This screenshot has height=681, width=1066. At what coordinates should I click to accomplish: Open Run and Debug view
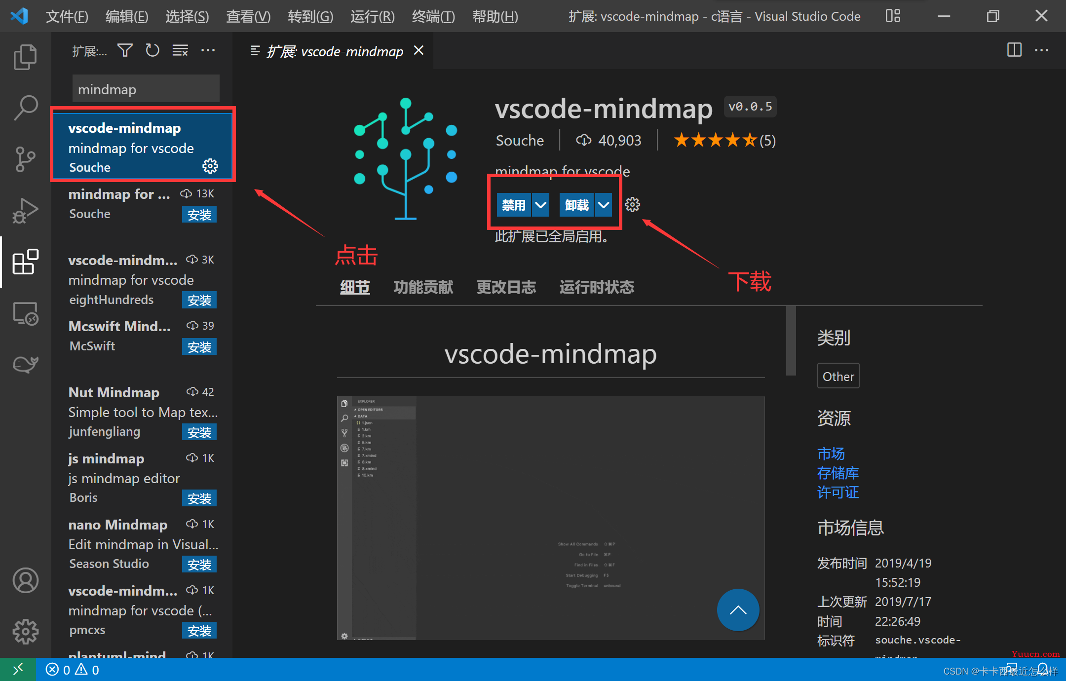tap(25, 211)
